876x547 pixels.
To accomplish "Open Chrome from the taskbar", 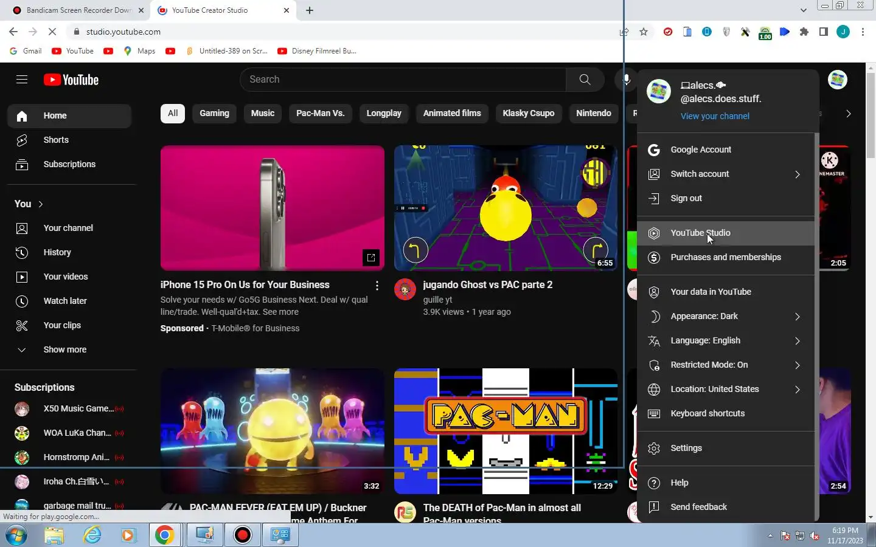I will pyautogui.click(x=164, y=535).
